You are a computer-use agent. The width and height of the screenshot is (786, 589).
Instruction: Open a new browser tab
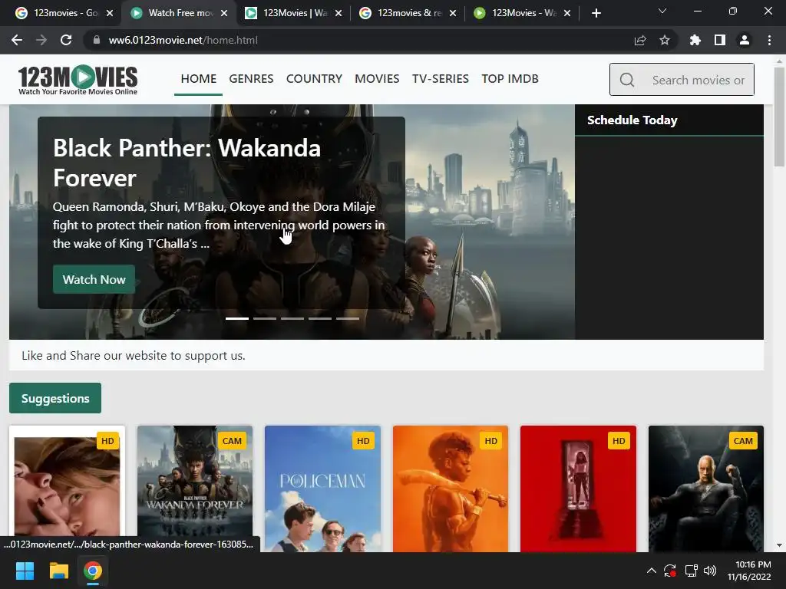tap(596, 13)
